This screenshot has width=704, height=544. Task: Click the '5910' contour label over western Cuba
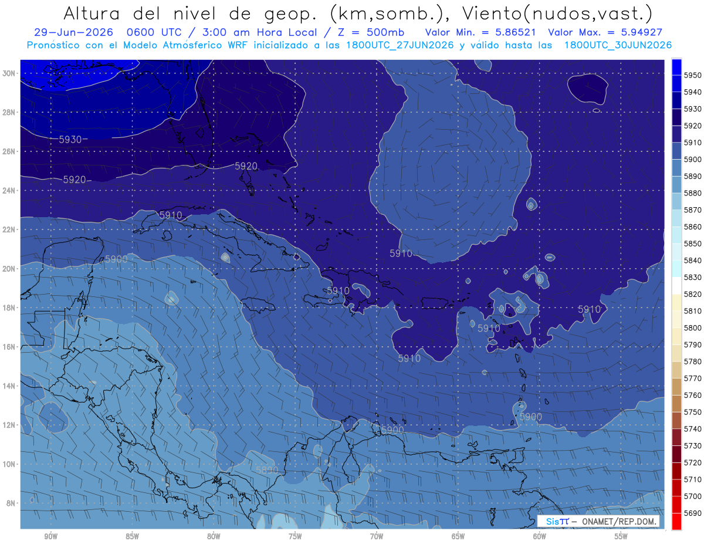pos(171,215)
